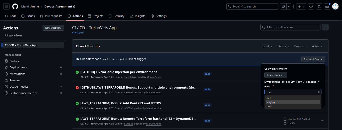
Task: Open the Status filter dropdown
Action: coord(283,46)
